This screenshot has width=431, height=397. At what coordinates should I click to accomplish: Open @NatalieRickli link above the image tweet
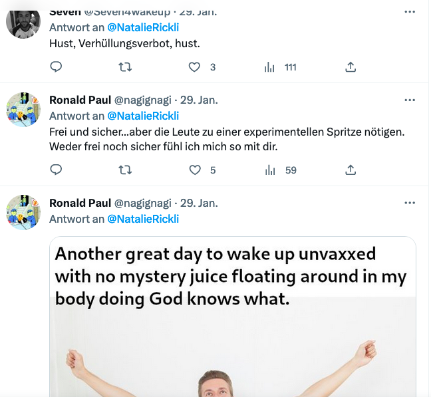pos(143,219)
